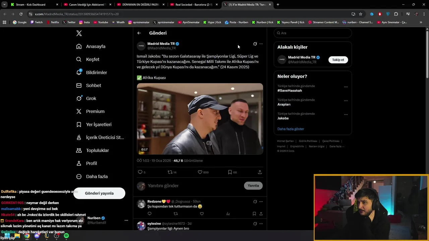This screenshot has width=429, height=241.
Task: Open Bildirimler notifications
Action: pyautogui.click(x=91, y=72)
